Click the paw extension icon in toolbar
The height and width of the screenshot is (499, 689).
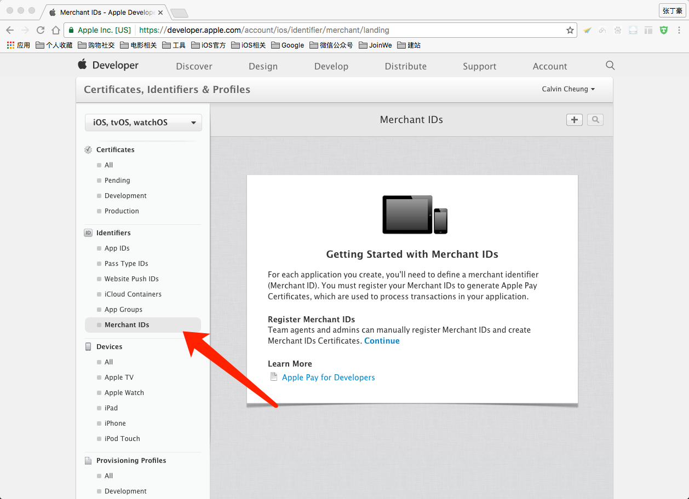618,30
